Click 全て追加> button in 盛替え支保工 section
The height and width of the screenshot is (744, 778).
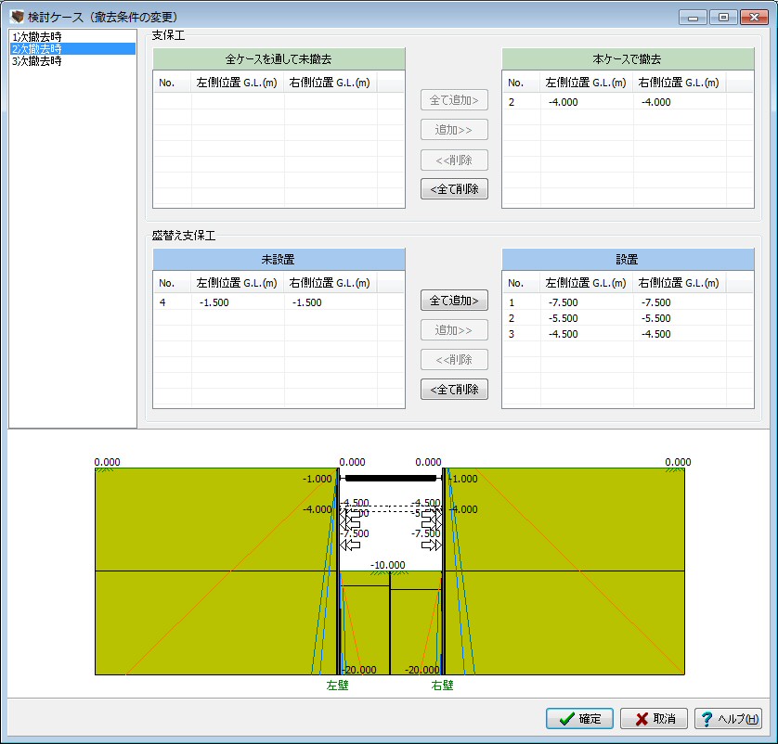[454, 301]
